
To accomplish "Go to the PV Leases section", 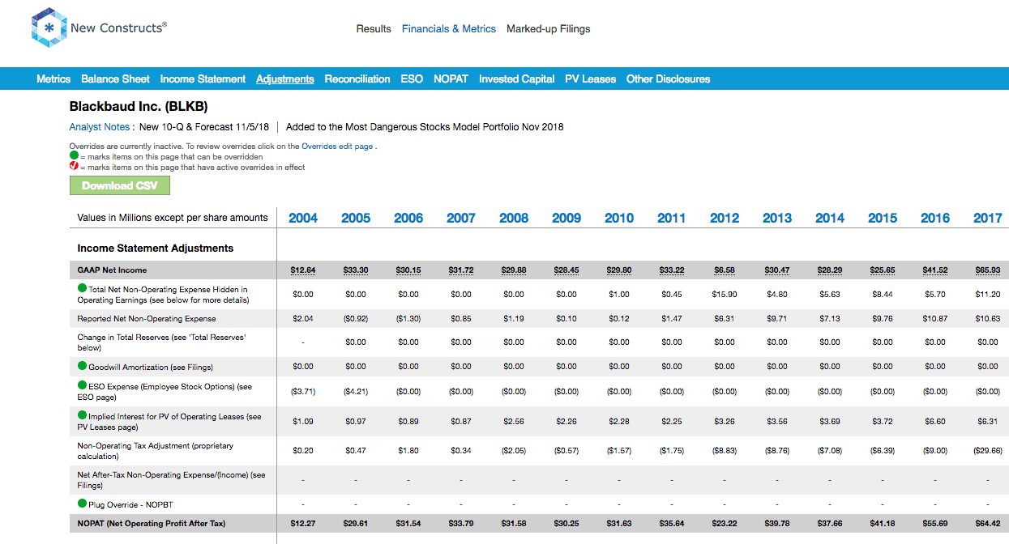I will coord(591,79).
